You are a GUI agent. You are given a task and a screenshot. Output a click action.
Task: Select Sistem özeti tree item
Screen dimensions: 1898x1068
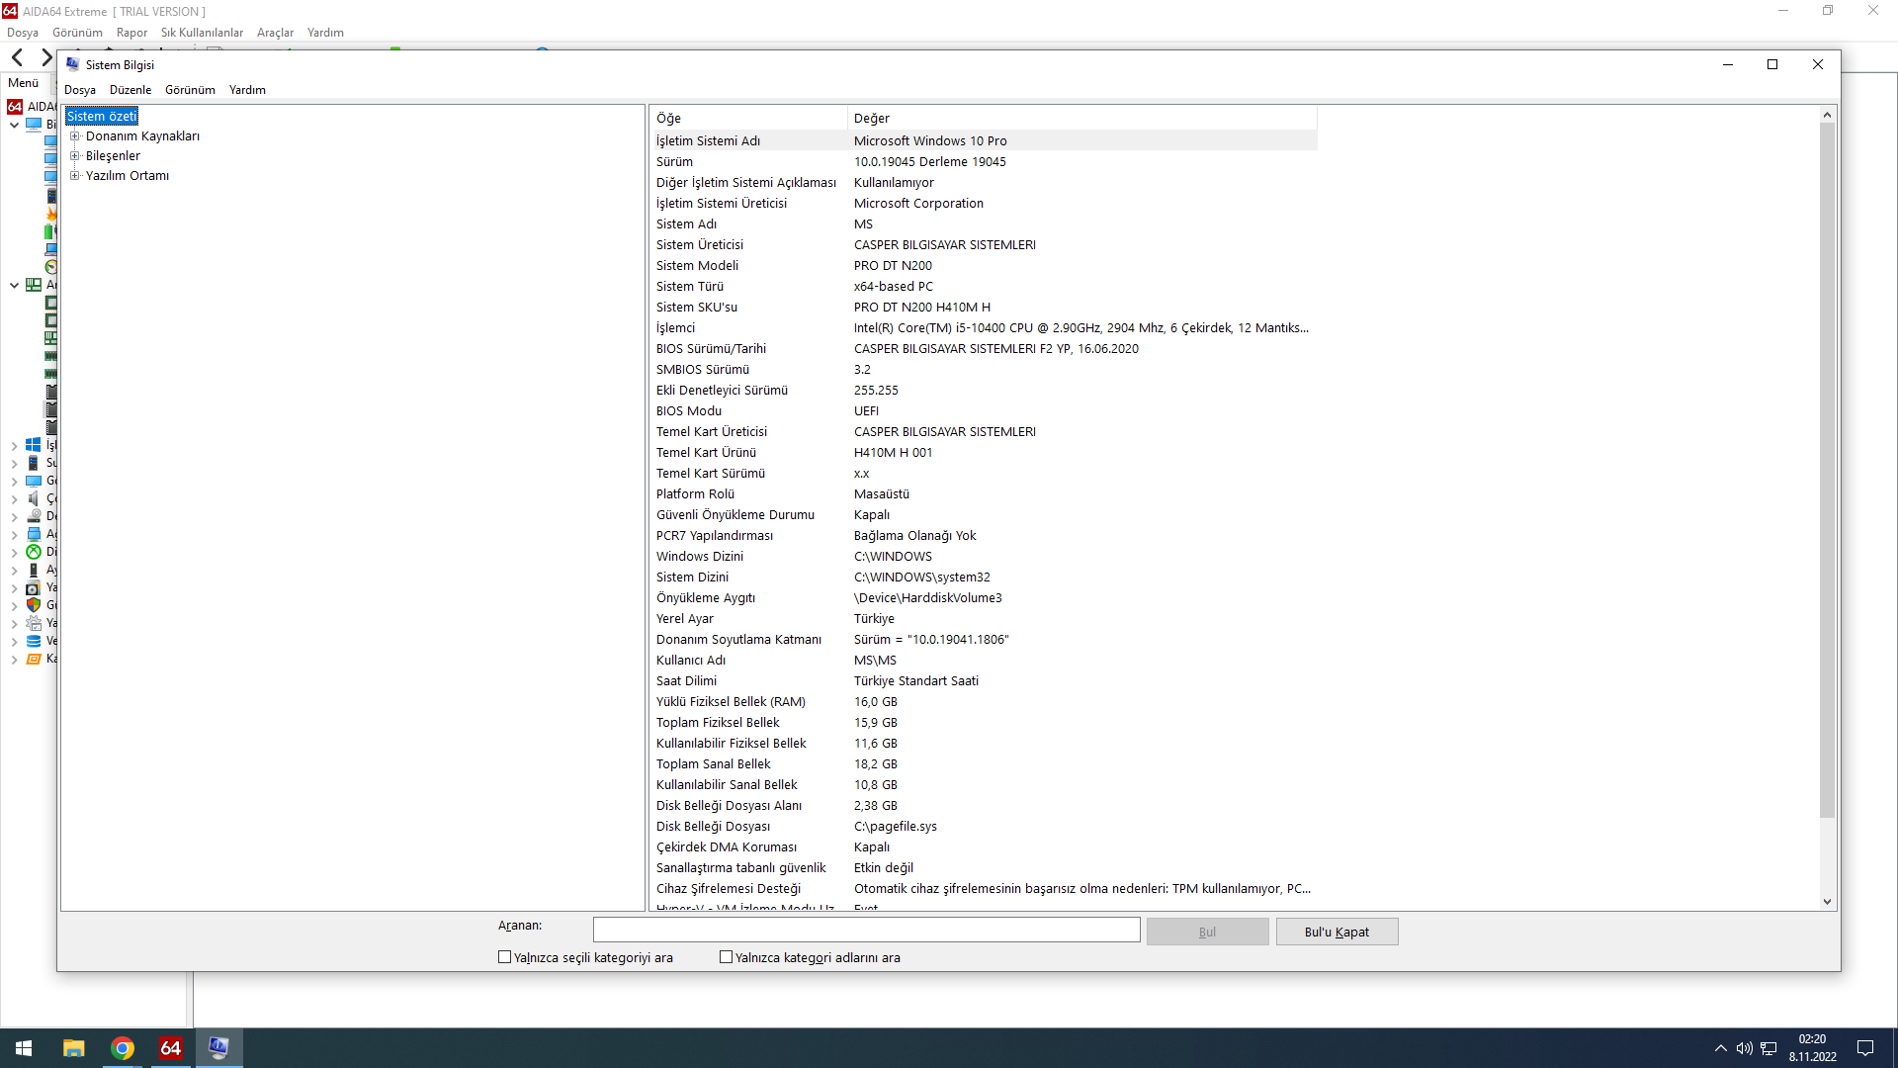(102, 117)
